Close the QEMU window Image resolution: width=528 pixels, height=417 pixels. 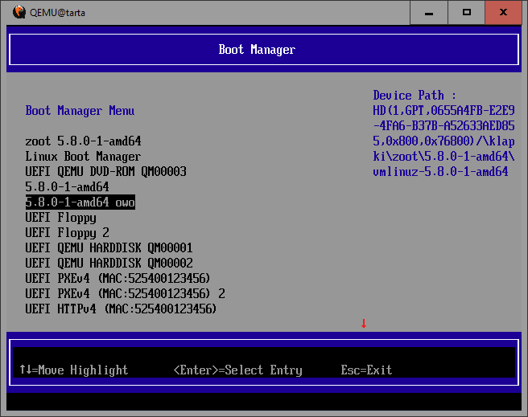point(504,13)
